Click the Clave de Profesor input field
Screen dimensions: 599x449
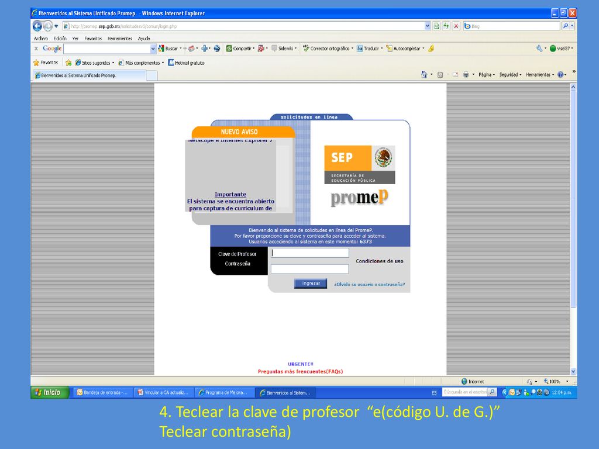coord(310,253)
